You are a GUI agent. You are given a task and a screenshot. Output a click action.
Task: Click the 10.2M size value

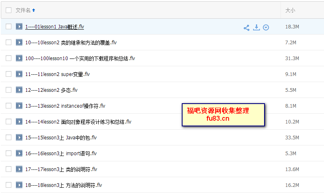pos(292,122)
